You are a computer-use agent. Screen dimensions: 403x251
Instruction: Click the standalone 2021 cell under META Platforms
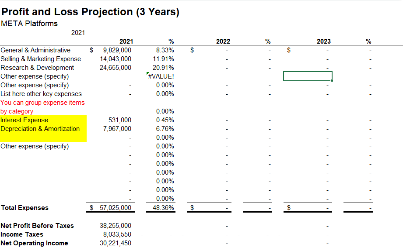(x=78, y=33)
